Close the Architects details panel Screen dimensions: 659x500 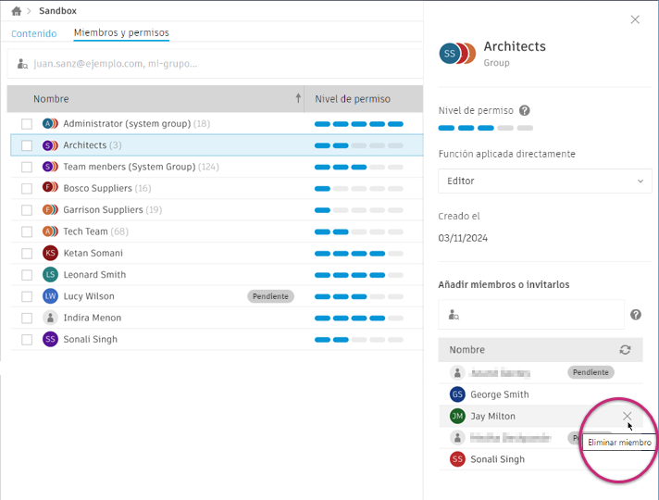(x=635, y=19)
